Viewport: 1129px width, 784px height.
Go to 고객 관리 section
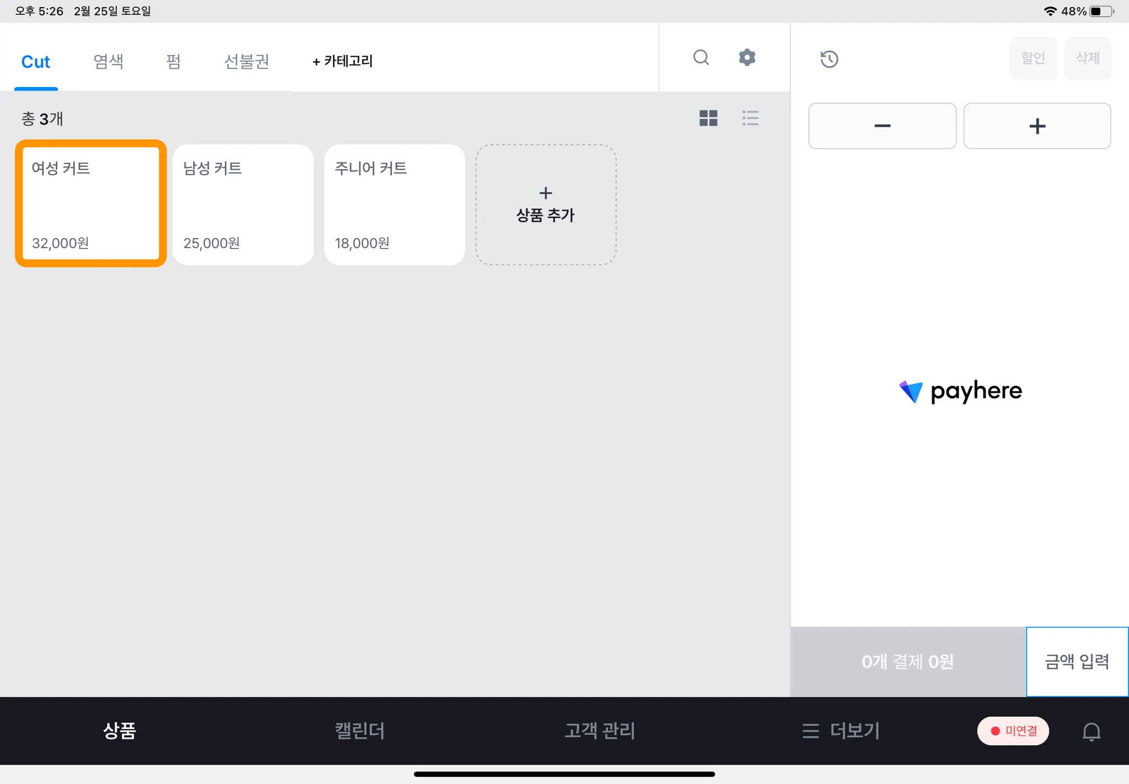pyautogui.click(x=600, y=731)
